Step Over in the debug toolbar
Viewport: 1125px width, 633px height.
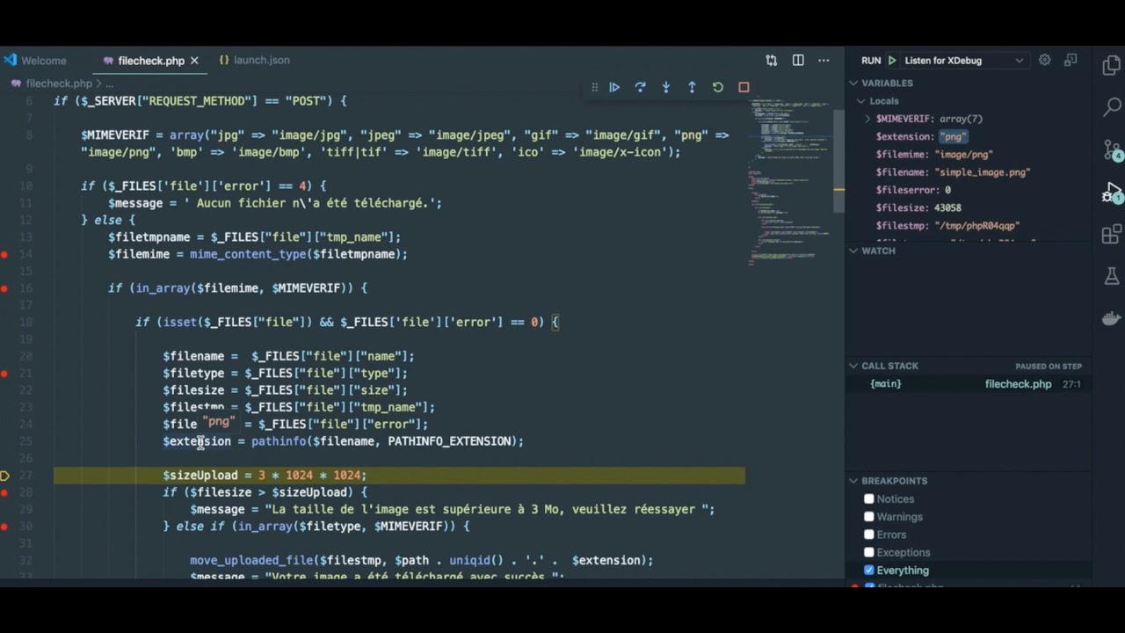640,87
